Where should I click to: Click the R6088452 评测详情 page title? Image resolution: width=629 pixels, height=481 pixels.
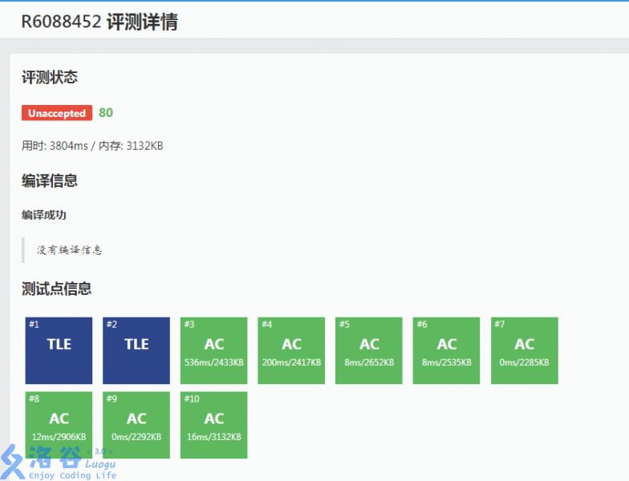click(x=99, y=22)
